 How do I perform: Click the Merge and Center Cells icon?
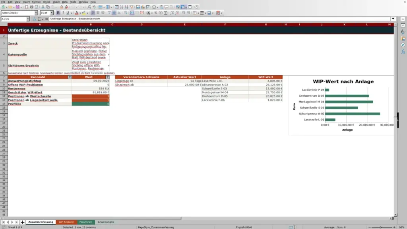click(x=132, y=13)
